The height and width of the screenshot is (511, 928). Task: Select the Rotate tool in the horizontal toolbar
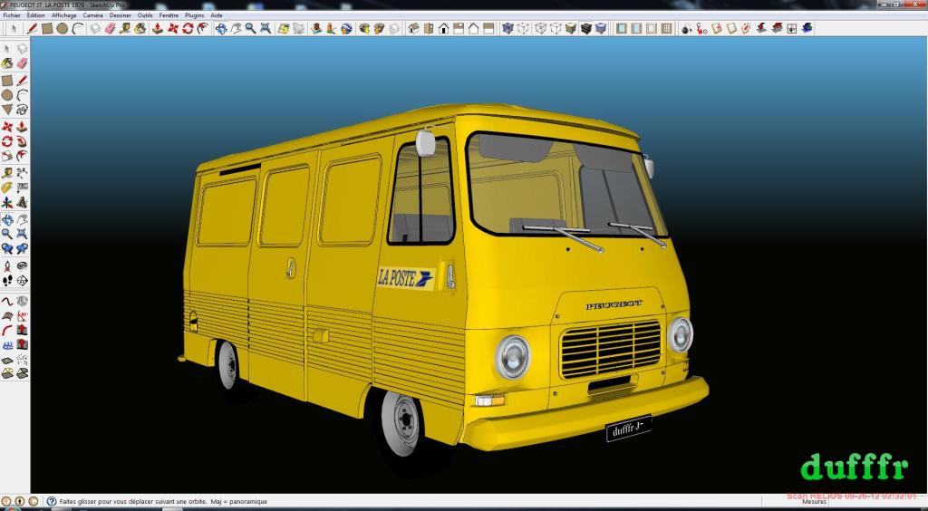coord(188,28)
